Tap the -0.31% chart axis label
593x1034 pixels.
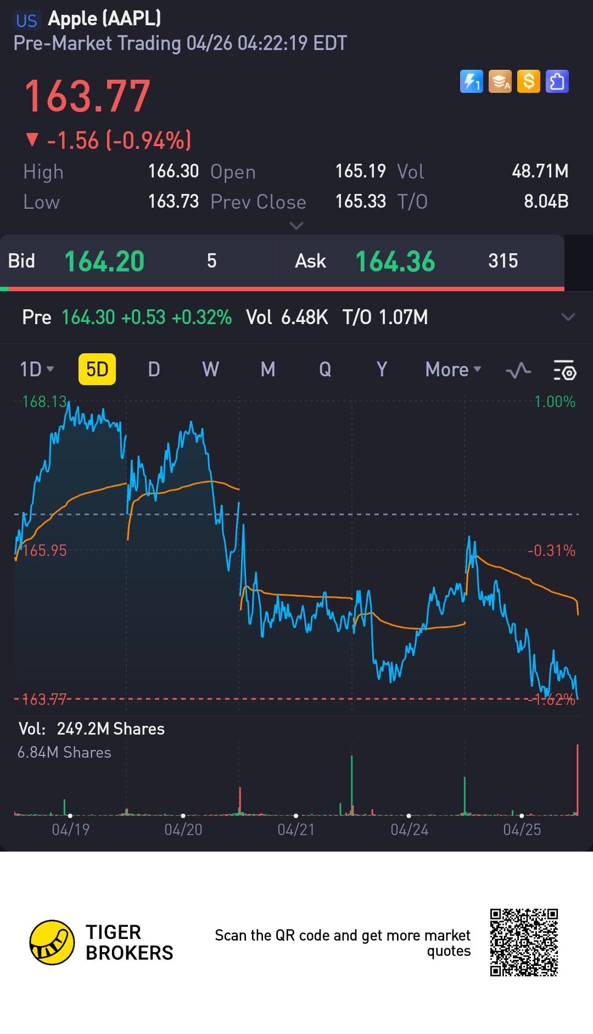(x=551, y=551)
